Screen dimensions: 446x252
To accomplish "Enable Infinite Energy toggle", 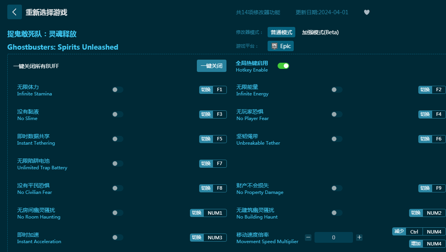I will (336, 90).
